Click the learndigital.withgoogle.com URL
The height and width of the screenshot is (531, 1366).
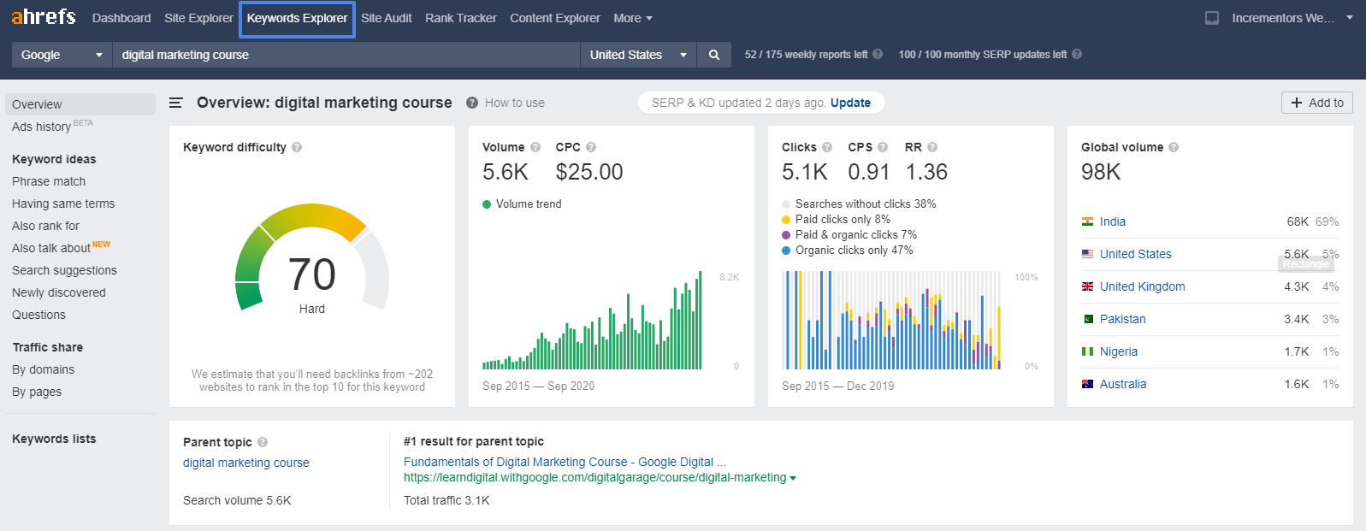594,477
